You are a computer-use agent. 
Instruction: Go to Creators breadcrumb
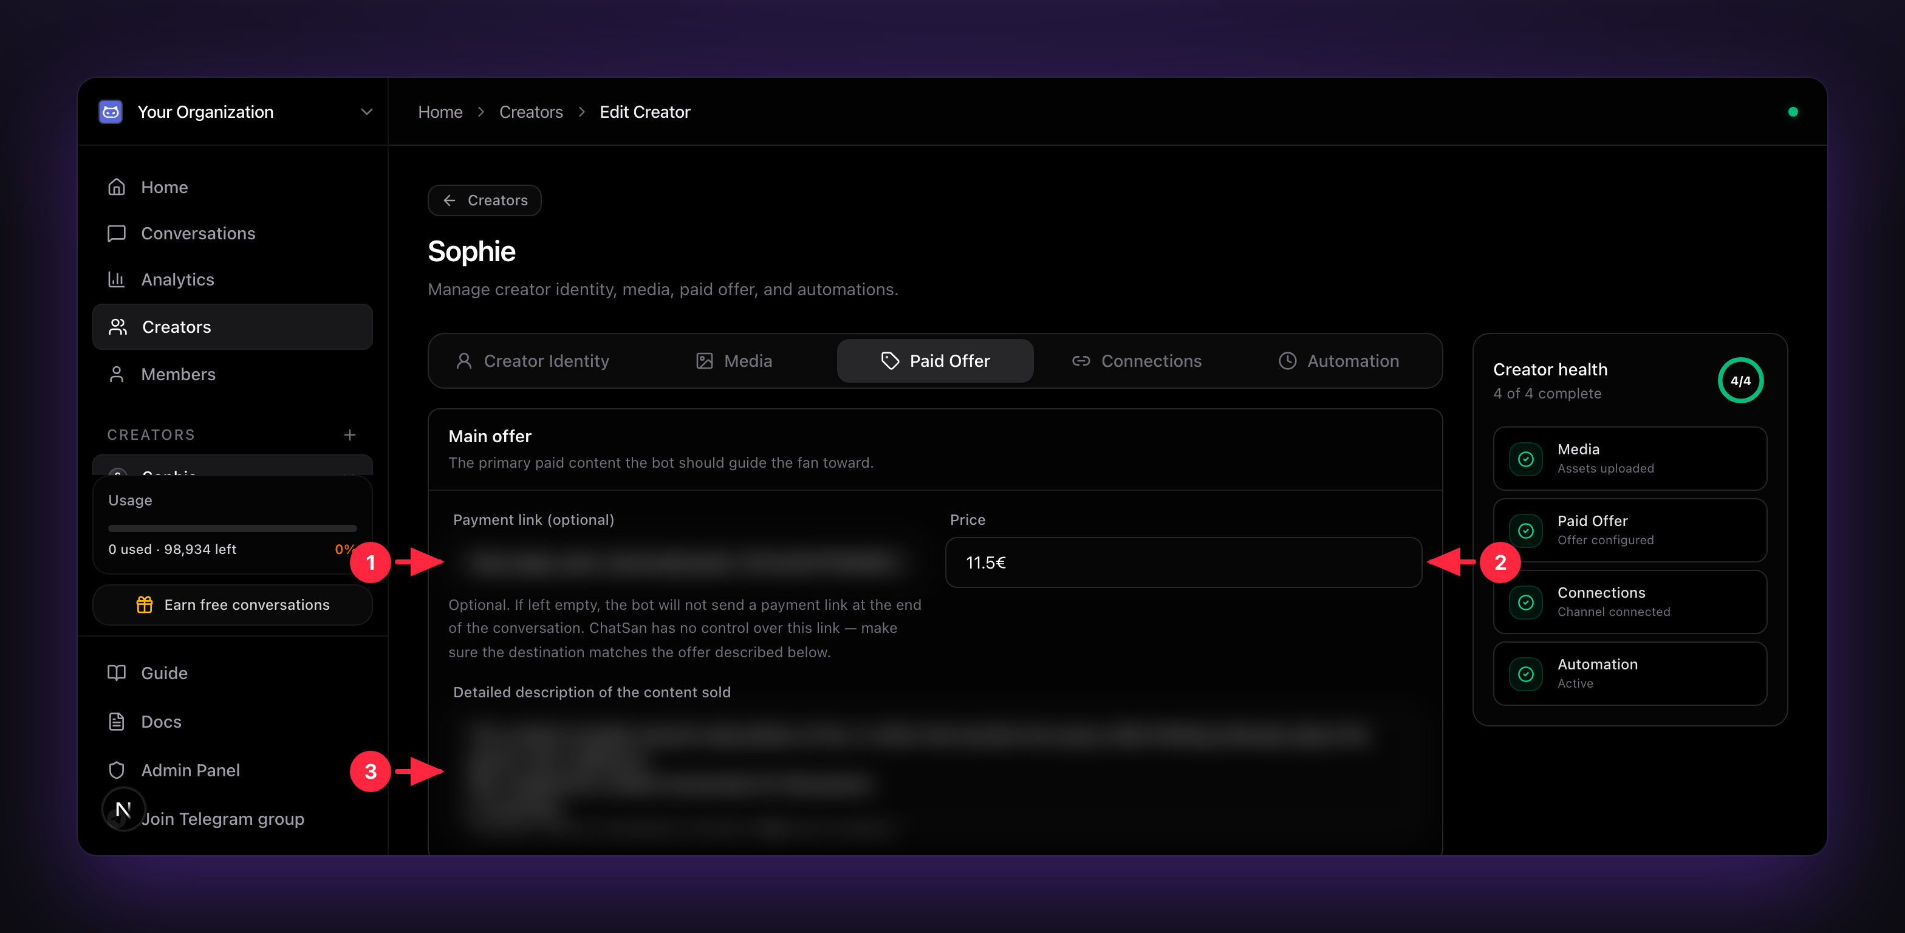pos(530,112)
